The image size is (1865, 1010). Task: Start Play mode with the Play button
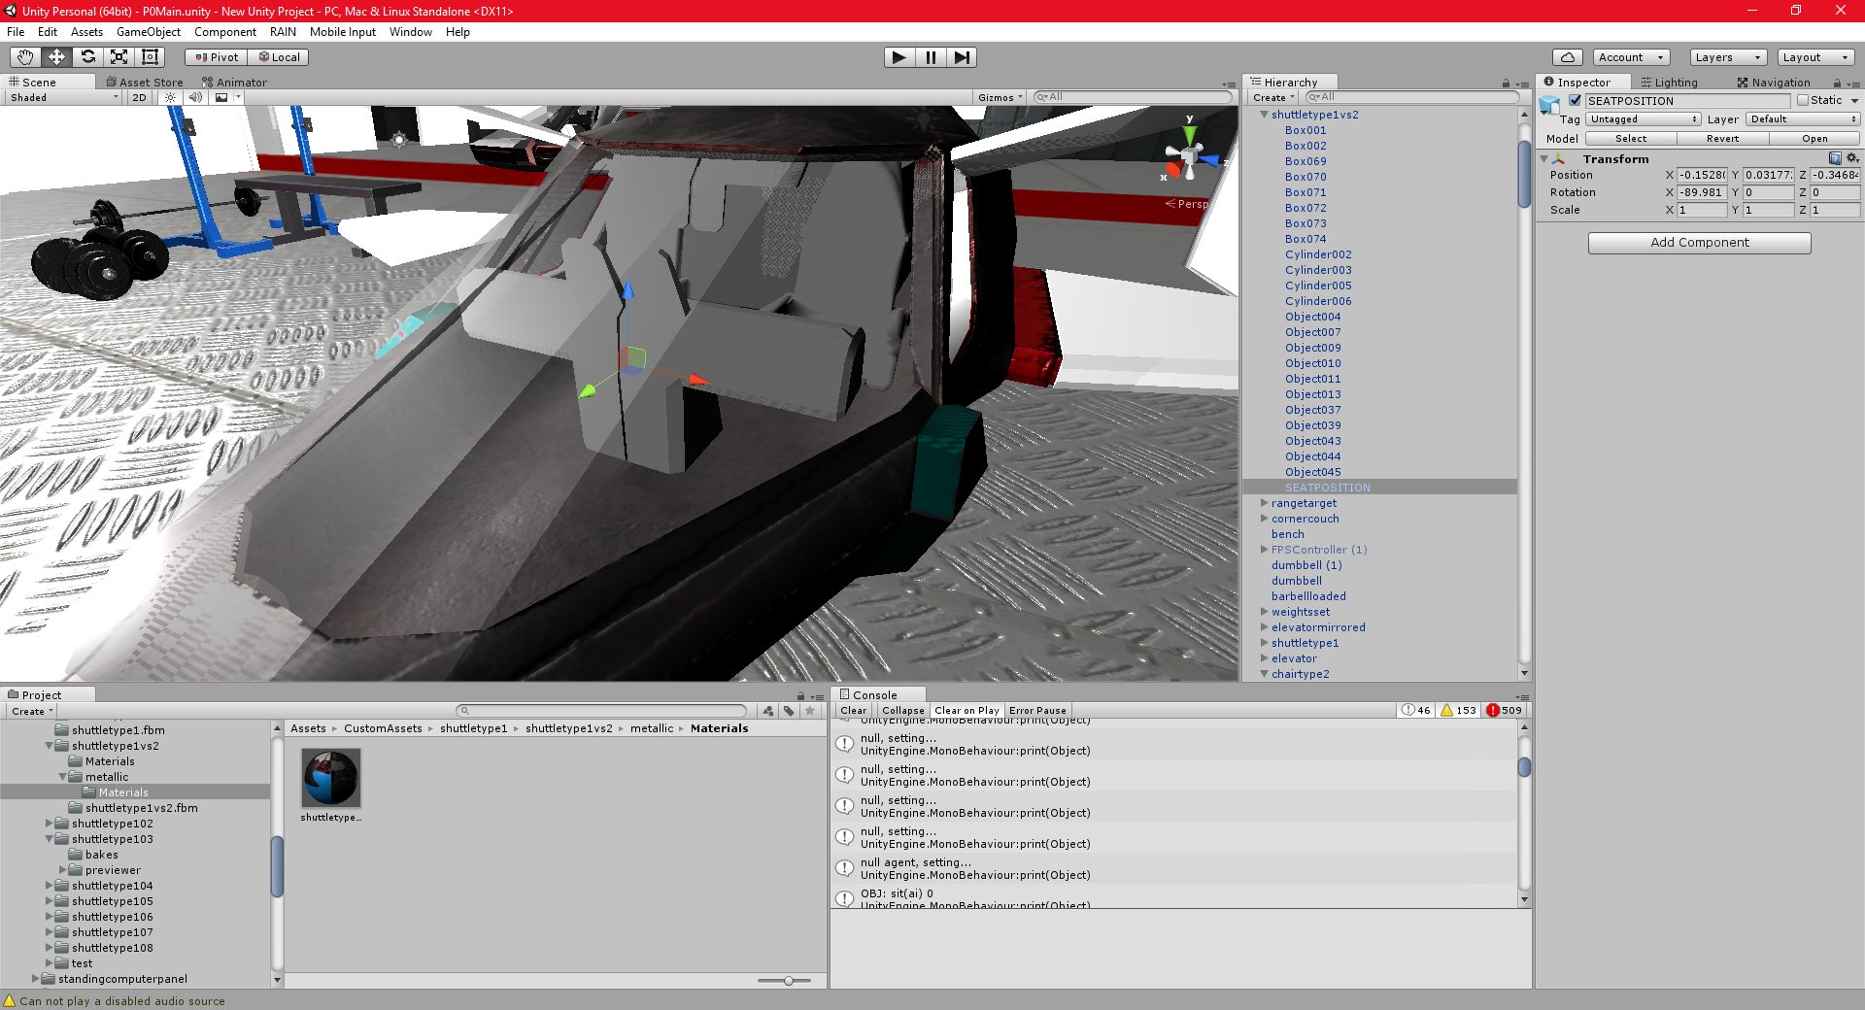(899, 57)
